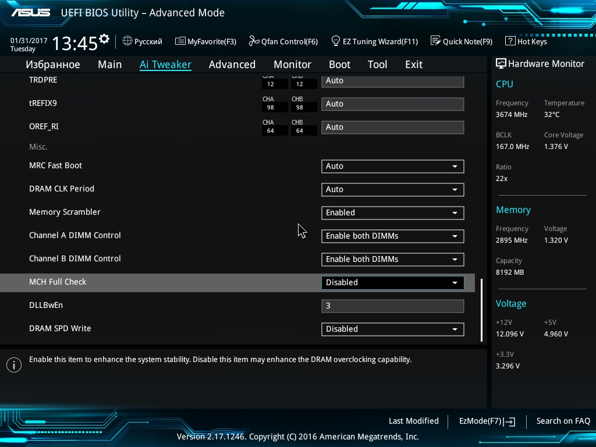Screen dimensions: 596x447
Task: Click the BCLK 167.0 MHz reading
Action: (512, 146)
